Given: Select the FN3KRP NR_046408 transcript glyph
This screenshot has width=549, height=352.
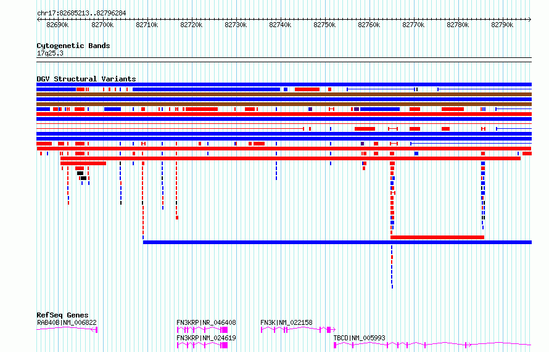Looking at the screenshot, I should (202, 330).
